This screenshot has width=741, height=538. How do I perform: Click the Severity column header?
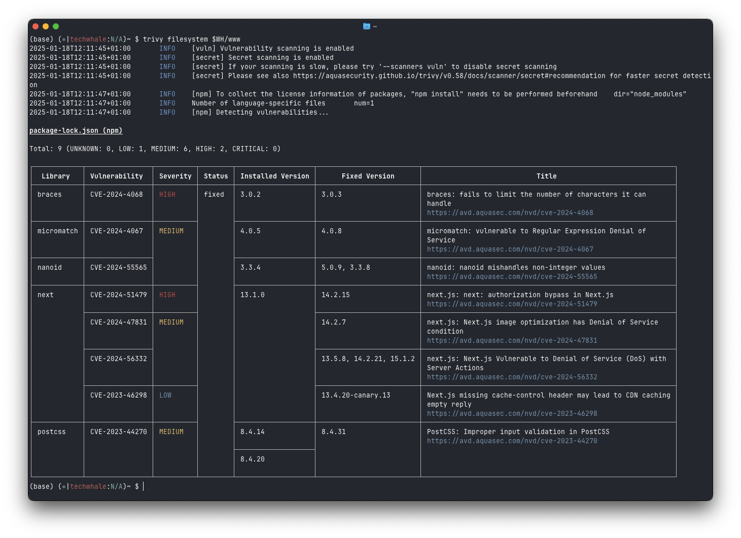[x=175, y=176]
